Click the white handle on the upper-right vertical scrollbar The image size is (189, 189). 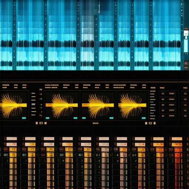tap(186, 33)
